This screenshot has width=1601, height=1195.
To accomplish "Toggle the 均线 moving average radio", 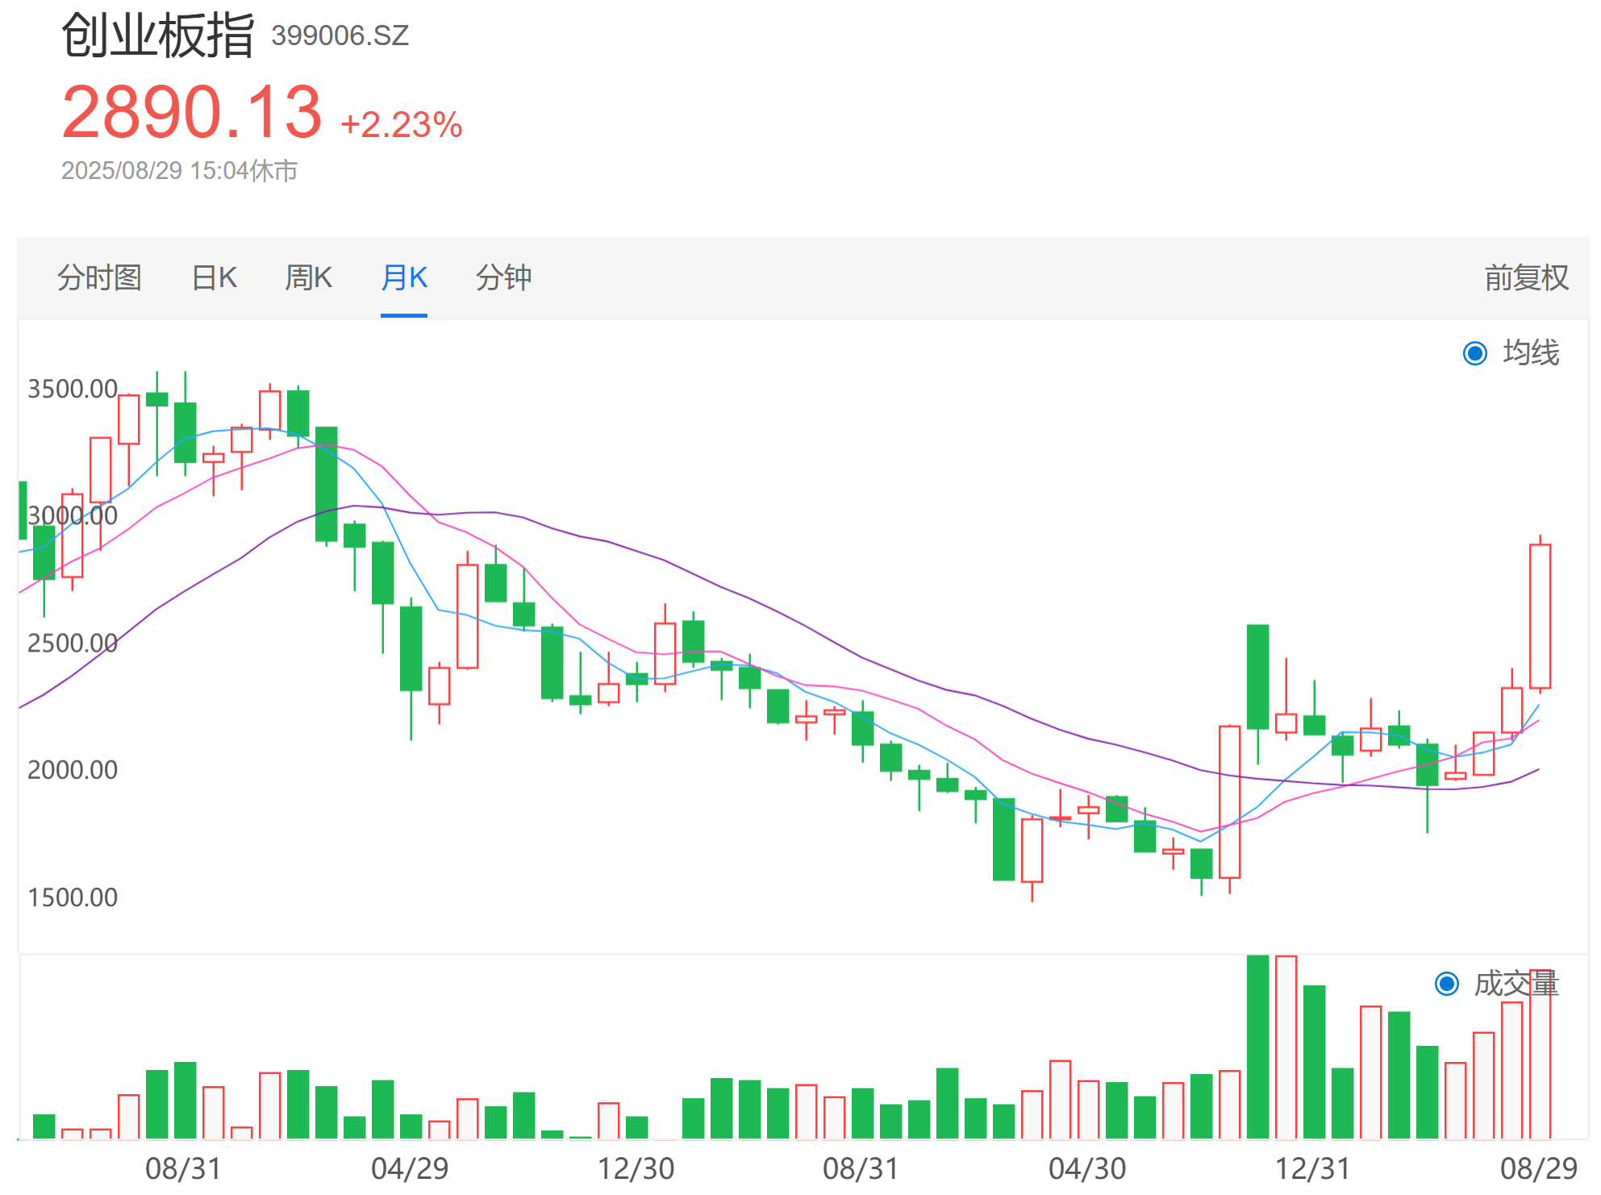I will [x=1475, y=353].
